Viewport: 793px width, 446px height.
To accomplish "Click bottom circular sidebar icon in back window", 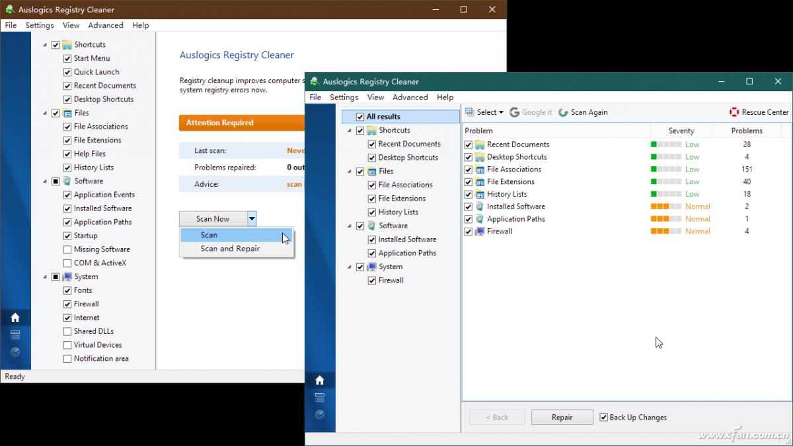I will click(15, 352).
